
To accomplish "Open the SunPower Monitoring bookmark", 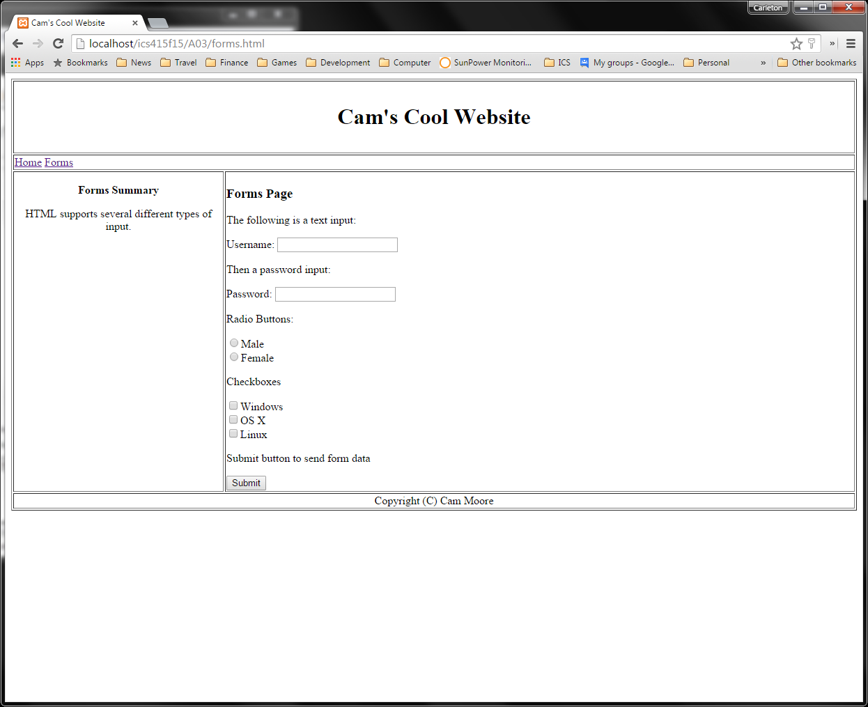I will (x=486, y=62).
